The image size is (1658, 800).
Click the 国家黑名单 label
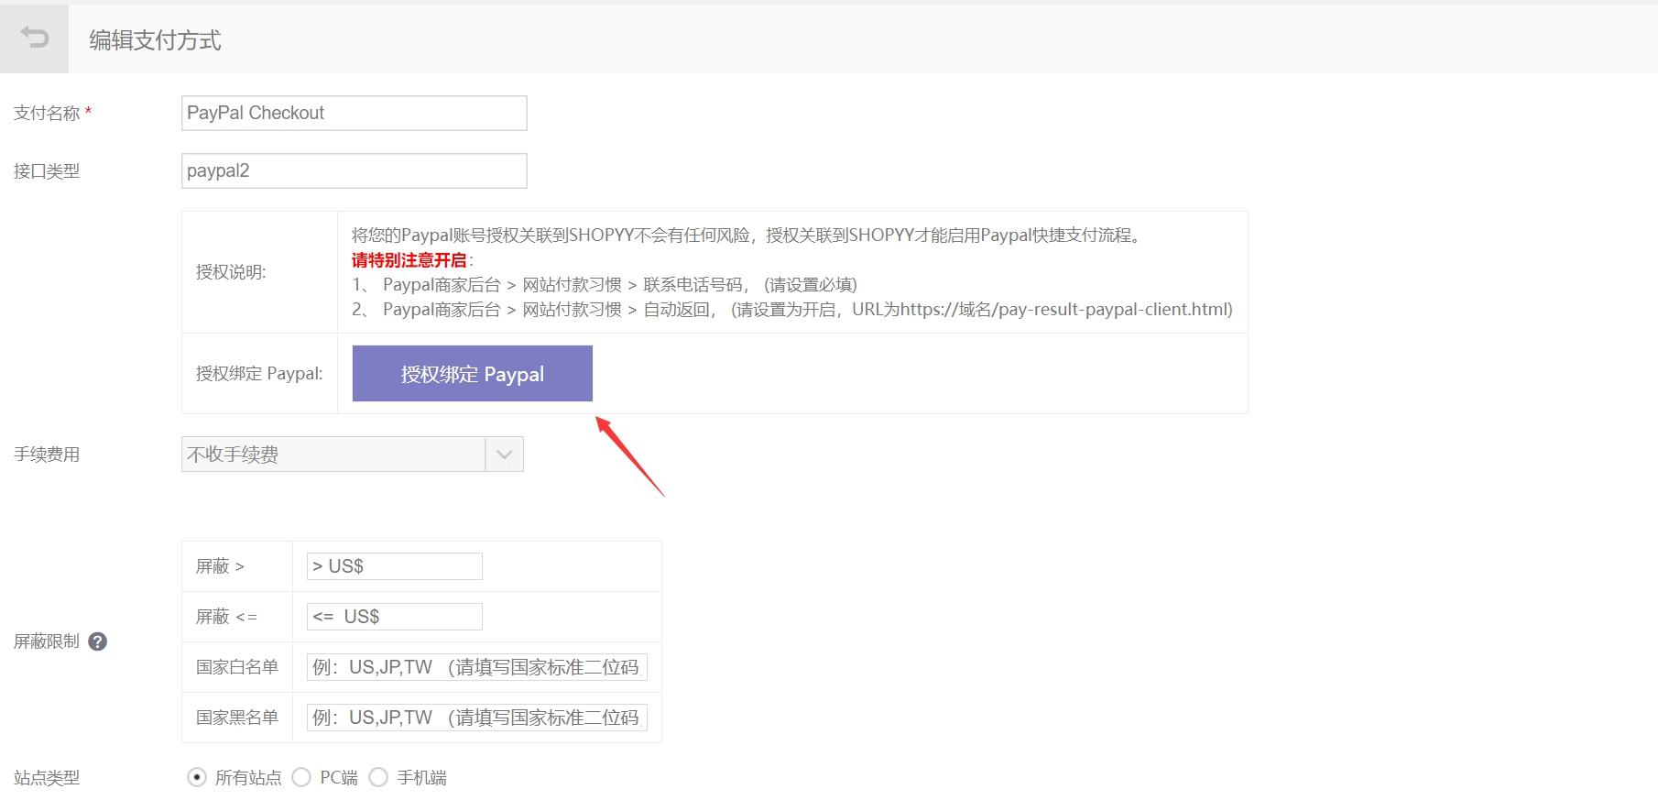237,718
